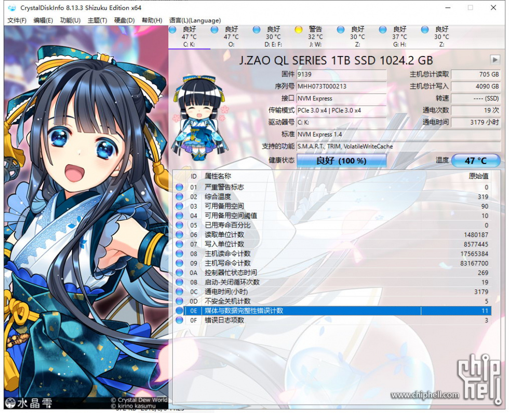This screenshot has width=509, height=413.
Task: Click the raw value 83167700
Action: tap(474, 263)
